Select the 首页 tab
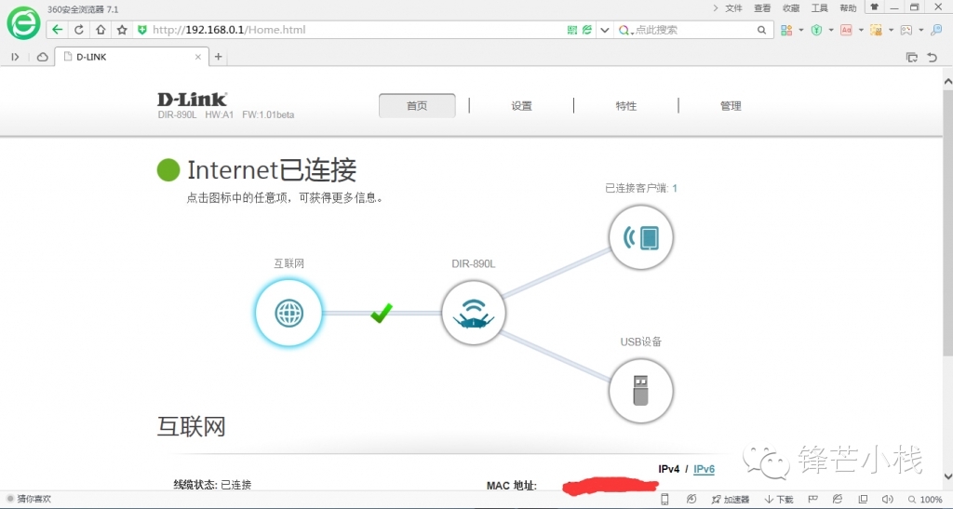Screen dimensions: 953x509 pyautogui.click(x=417, y=106)
